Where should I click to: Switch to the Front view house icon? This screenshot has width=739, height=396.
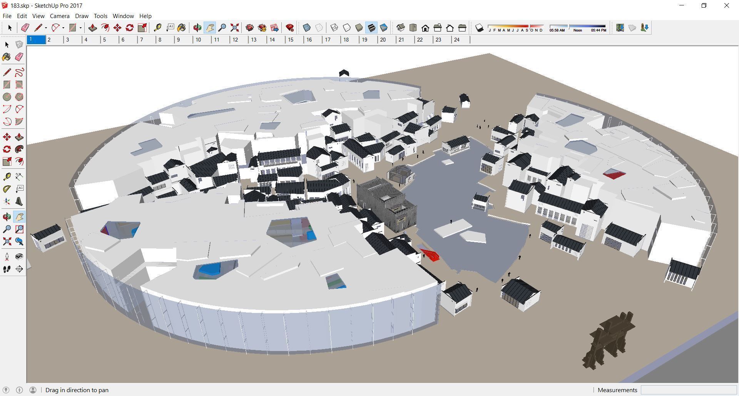pos(425,28)
